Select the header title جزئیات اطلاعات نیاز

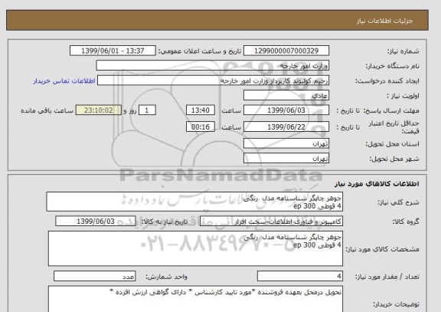pyautogui.click(x=384, y=21)
